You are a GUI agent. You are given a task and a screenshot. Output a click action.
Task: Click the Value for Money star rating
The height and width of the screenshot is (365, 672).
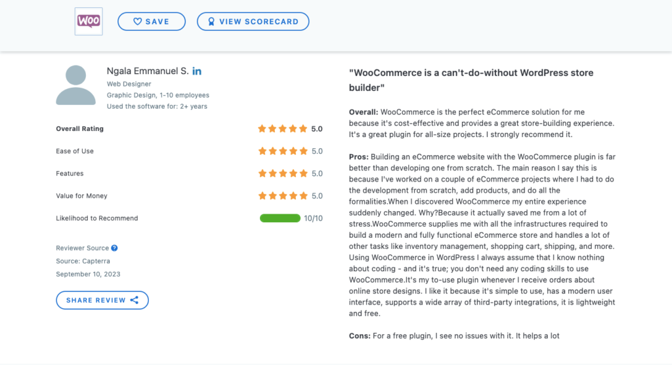click(283, 195)
